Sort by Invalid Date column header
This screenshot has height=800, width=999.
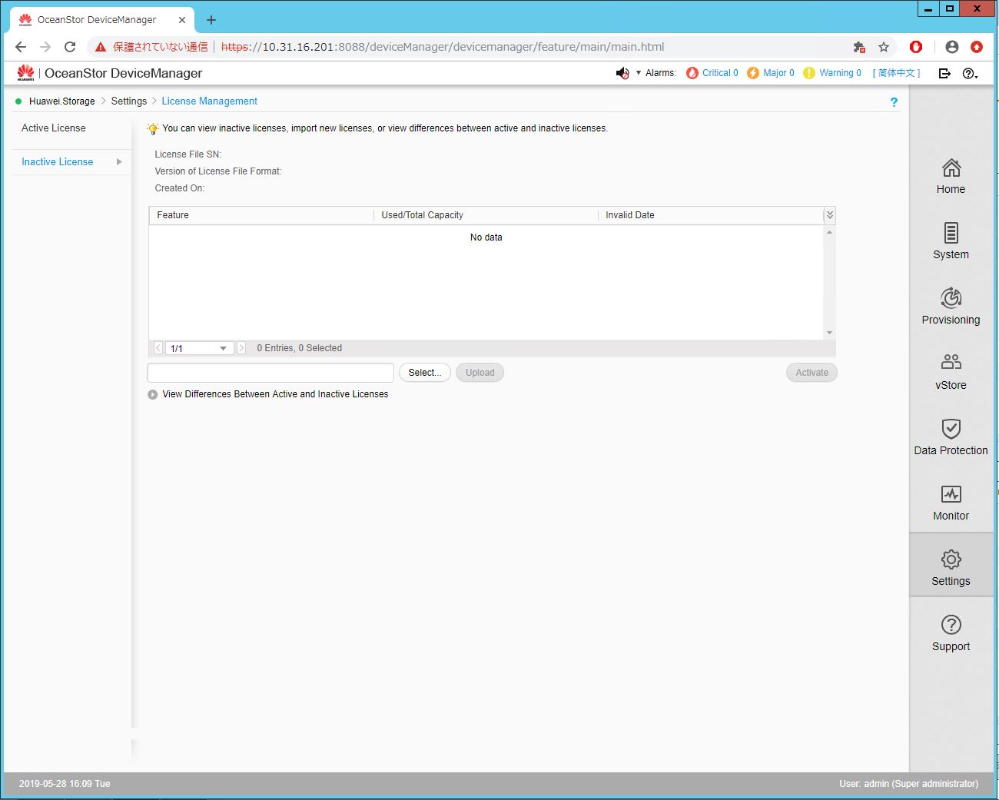click(711, 215)
